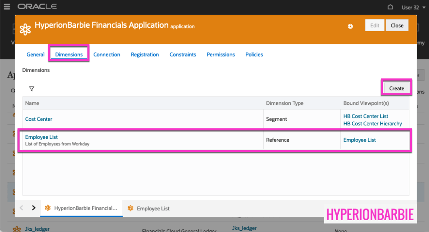Open the Cost Center dimension link
The height and width of the screenshot is (232, 429).
coord(39,119)
